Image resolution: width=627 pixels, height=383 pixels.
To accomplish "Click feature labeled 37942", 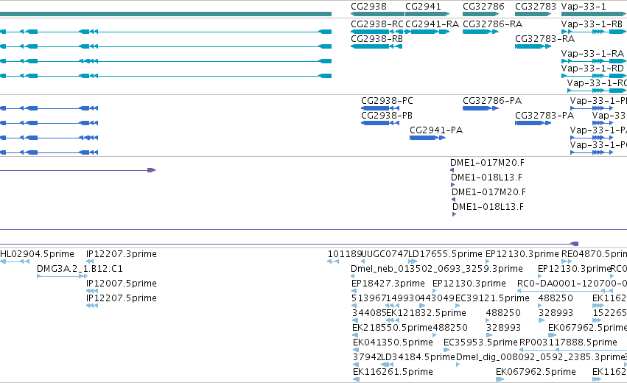I will click(x=367, y=357).
